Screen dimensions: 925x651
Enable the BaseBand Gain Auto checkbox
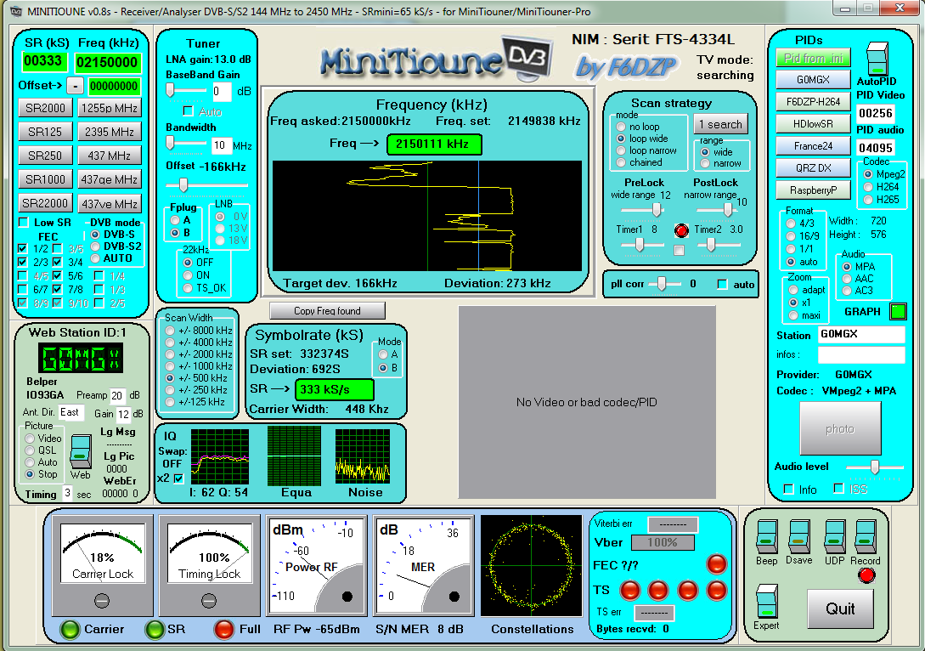[189, 111]
